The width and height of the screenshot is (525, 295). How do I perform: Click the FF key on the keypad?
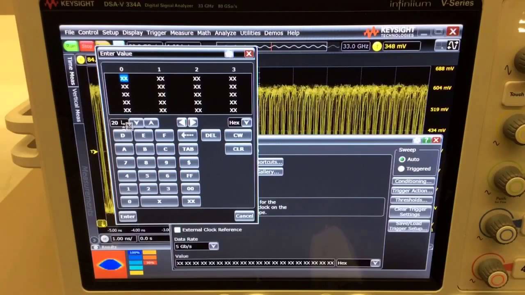pos(189,175)
